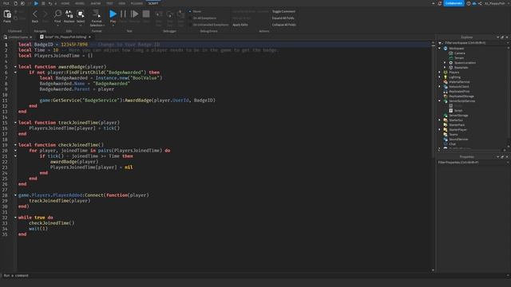Image resolution: width=511 pixels, height=287 pixels.
Task: Open Format Selection menu
Action: [x=97, y=18]
